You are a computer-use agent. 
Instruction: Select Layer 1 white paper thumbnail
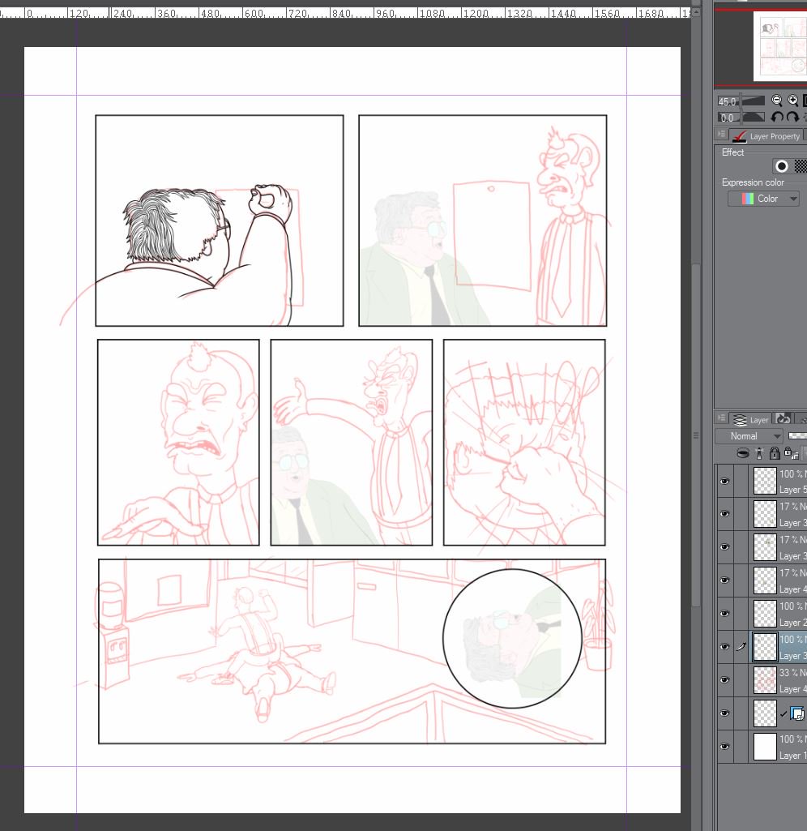coord(765,747)
